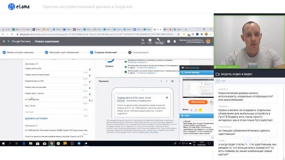Pin the headline Подбор авто экспертами

tap(90, 88)
